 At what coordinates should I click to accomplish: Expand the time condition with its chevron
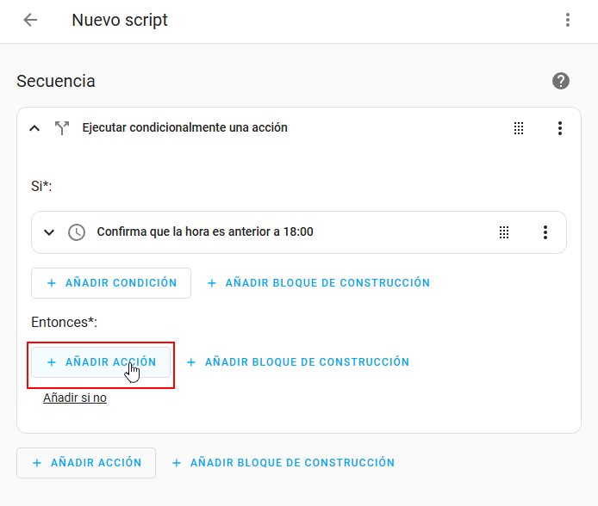49,232
